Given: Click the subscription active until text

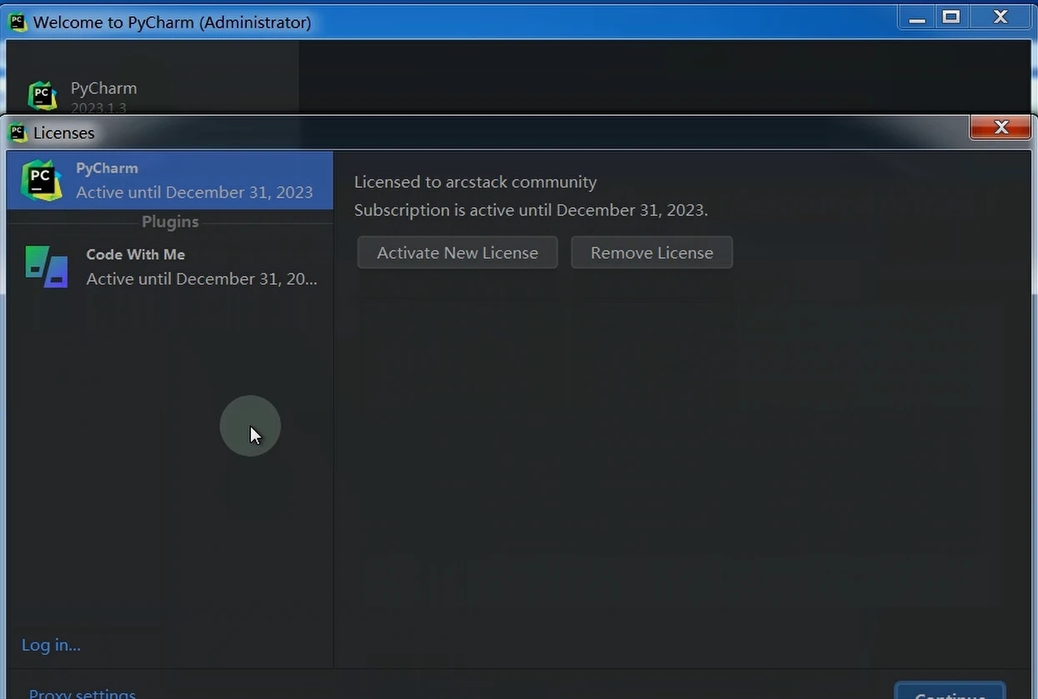Looking at the screenshot, I should click(531, 209).
